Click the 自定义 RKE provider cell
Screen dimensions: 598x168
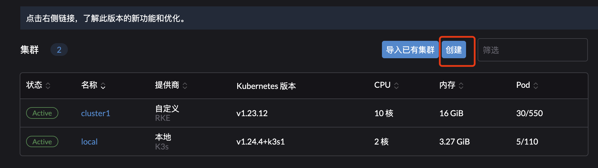167,113
